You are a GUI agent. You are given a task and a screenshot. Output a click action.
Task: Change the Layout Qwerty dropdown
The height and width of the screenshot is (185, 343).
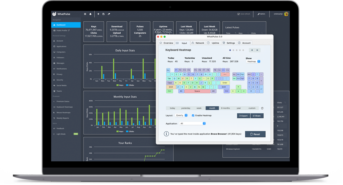(x=181, y=115)
